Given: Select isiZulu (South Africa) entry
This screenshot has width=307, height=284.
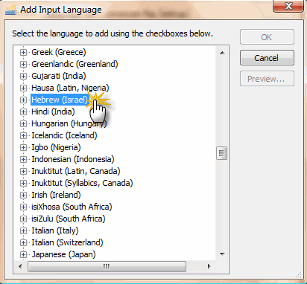Looking at the screenshot, I should [x=69, y=219].
